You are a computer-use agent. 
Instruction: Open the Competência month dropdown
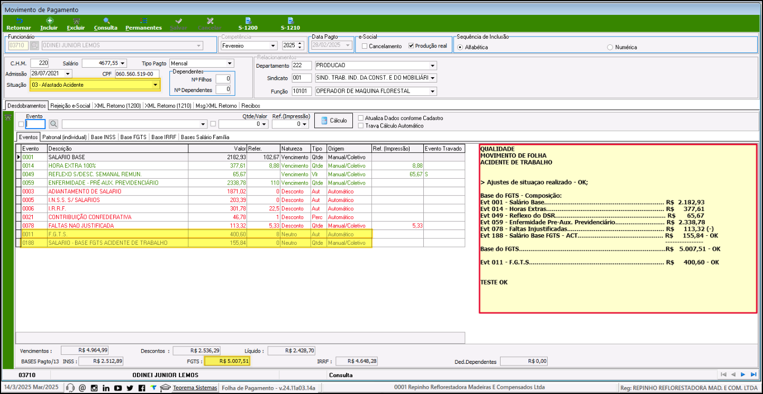tap(273, 46)
